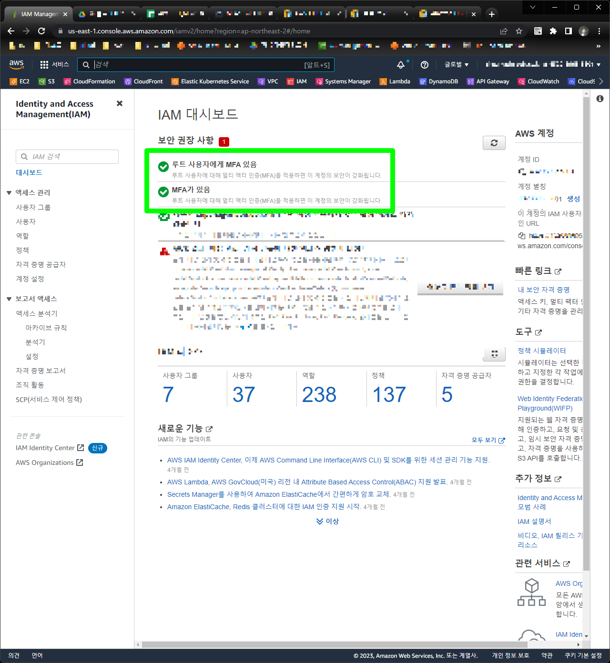Open the AWS Organizations sidebar link
Image resolution: width=610 pixels, height=663 pixels.
(x=50, y=462)
